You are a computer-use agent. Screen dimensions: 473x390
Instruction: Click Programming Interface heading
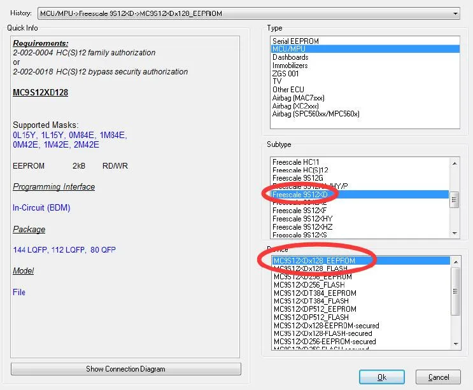53,187
